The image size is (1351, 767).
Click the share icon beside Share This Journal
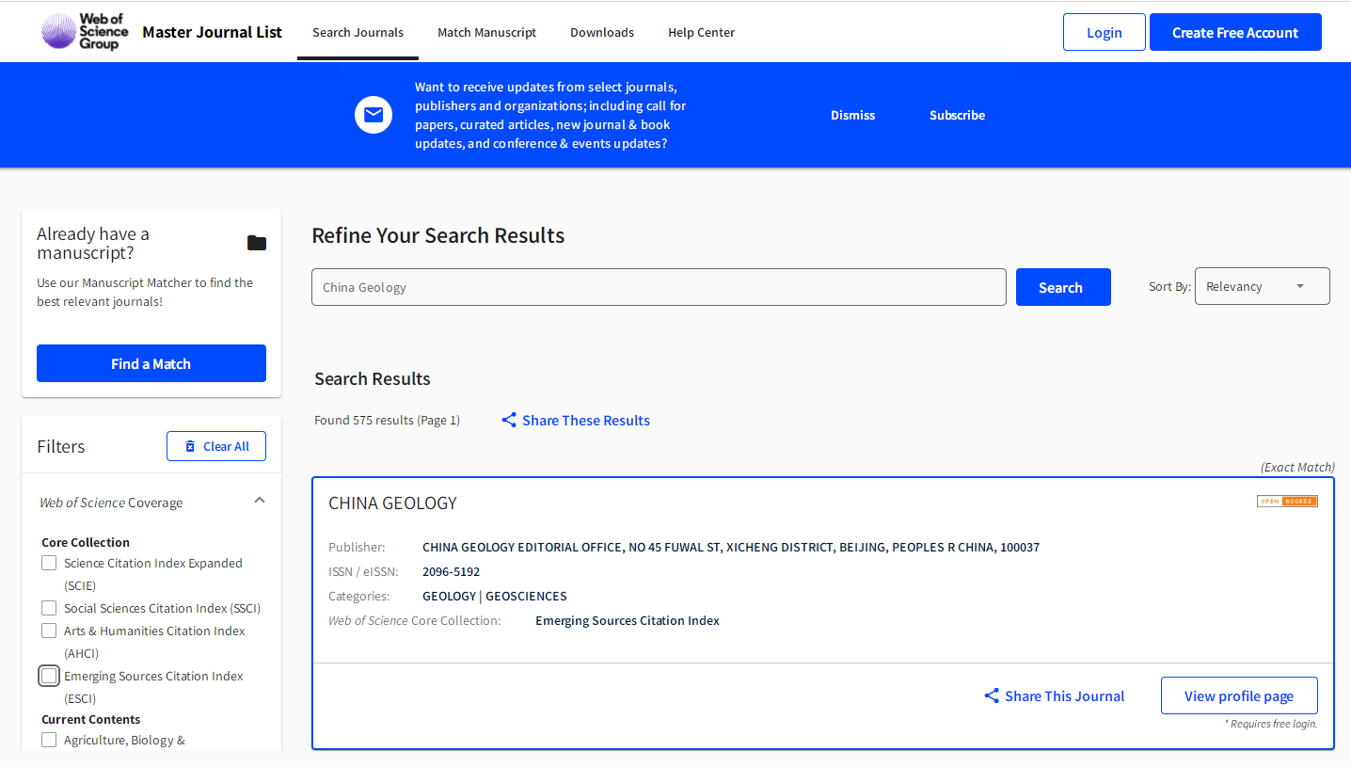(x=992, y=695)
